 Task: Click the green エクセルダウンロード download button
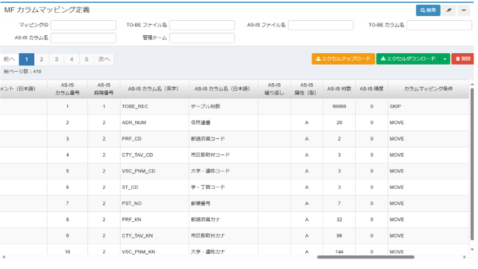(x=408, y=58)
